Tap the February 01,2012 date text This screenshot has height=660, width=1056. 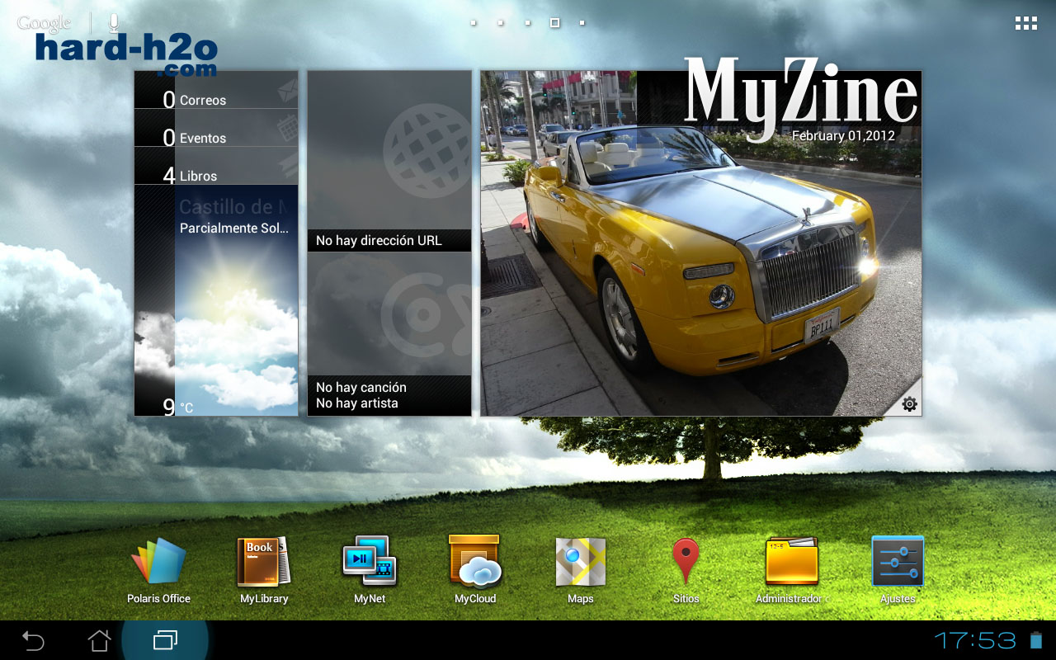(843, 136)
